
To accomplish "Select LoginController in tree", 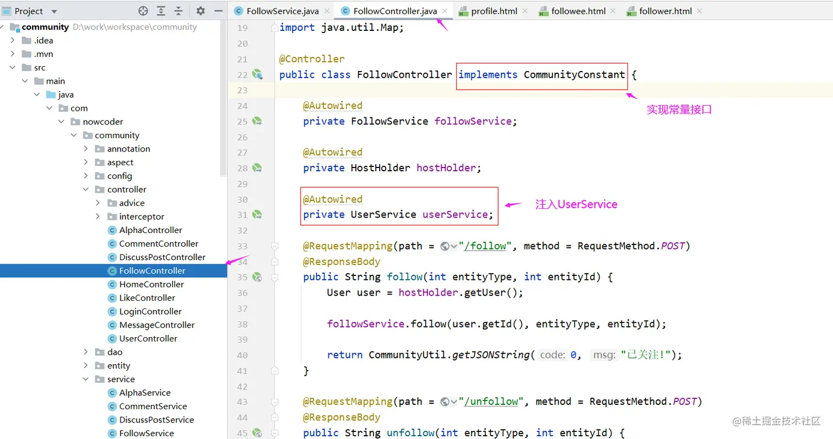I will point(150,311).
